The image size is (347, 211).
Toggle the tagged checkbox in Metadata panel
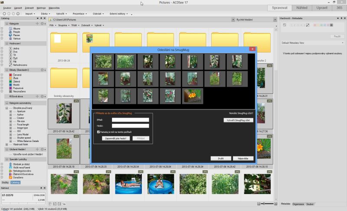(285, 25)
